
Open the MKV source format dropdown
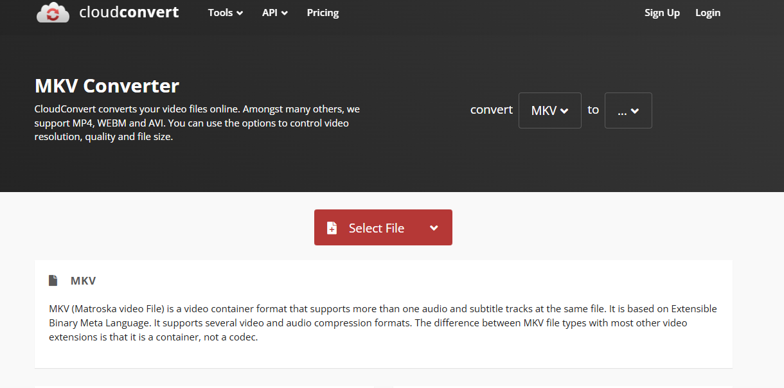click(550, 110)
